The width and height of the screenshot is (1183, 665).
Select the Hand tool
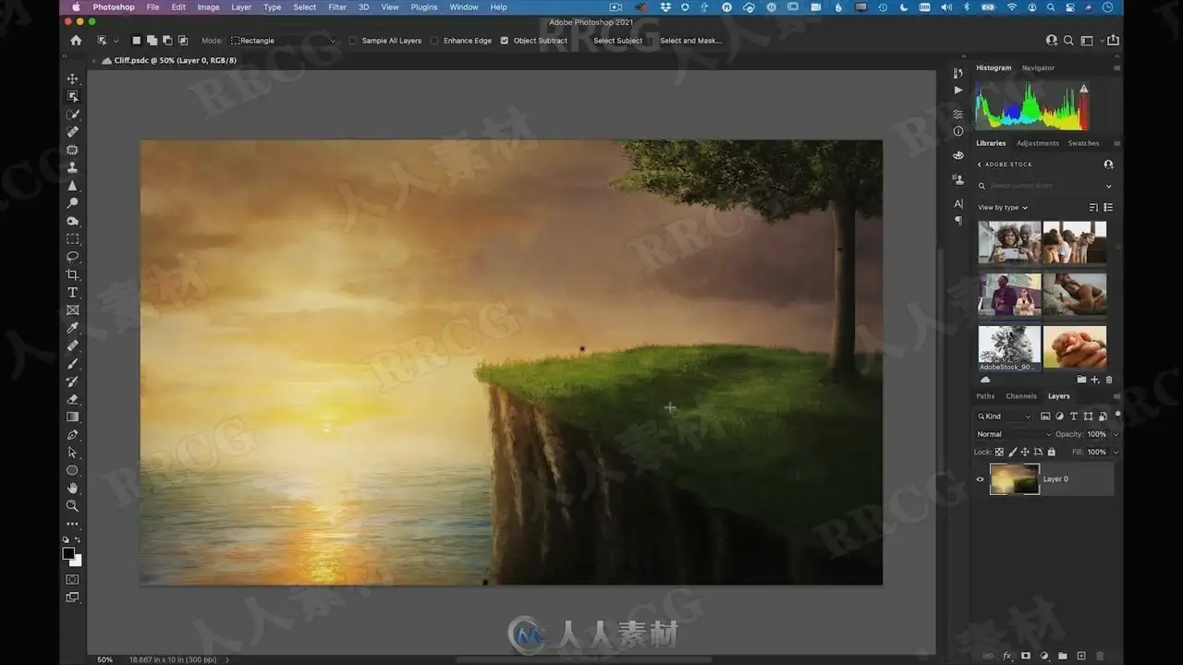(x=73, y=488)
